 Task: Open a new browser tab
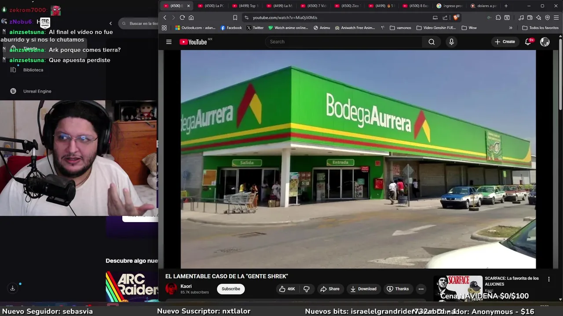pyautogui.click(x=506, y=6)
